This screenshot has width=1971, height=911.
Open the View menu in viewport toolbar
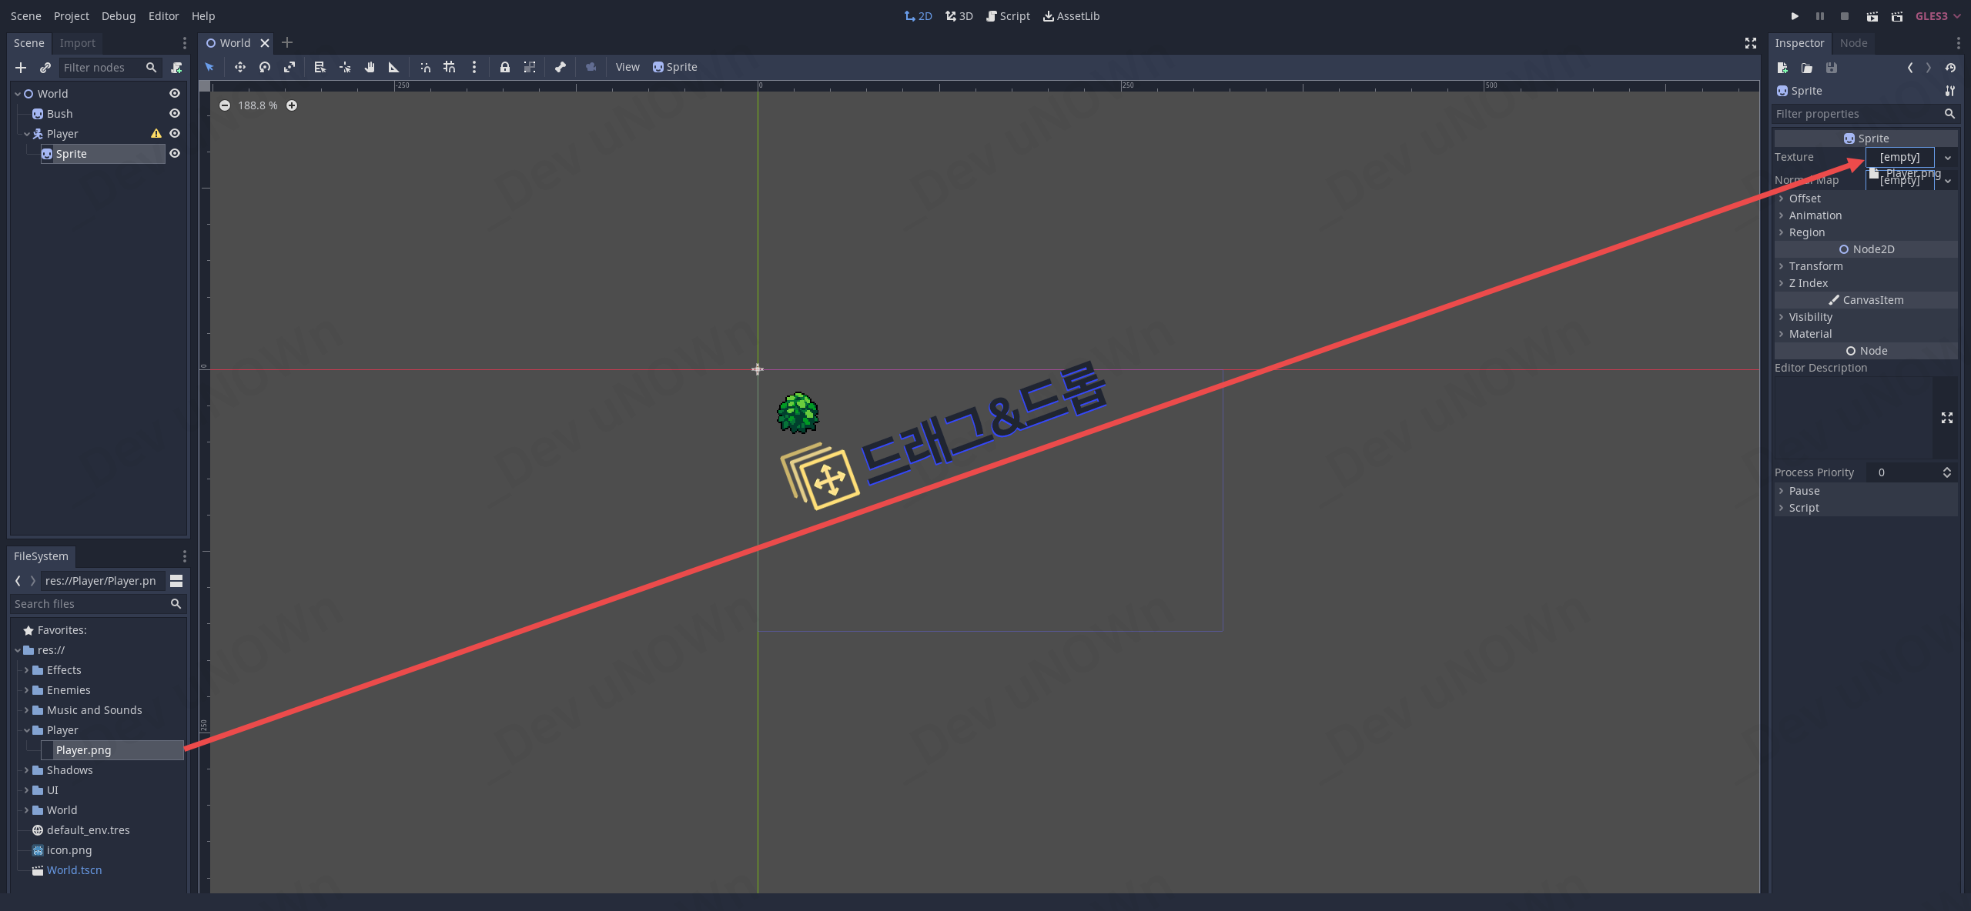pyautogui.click(x=627, y=68)
